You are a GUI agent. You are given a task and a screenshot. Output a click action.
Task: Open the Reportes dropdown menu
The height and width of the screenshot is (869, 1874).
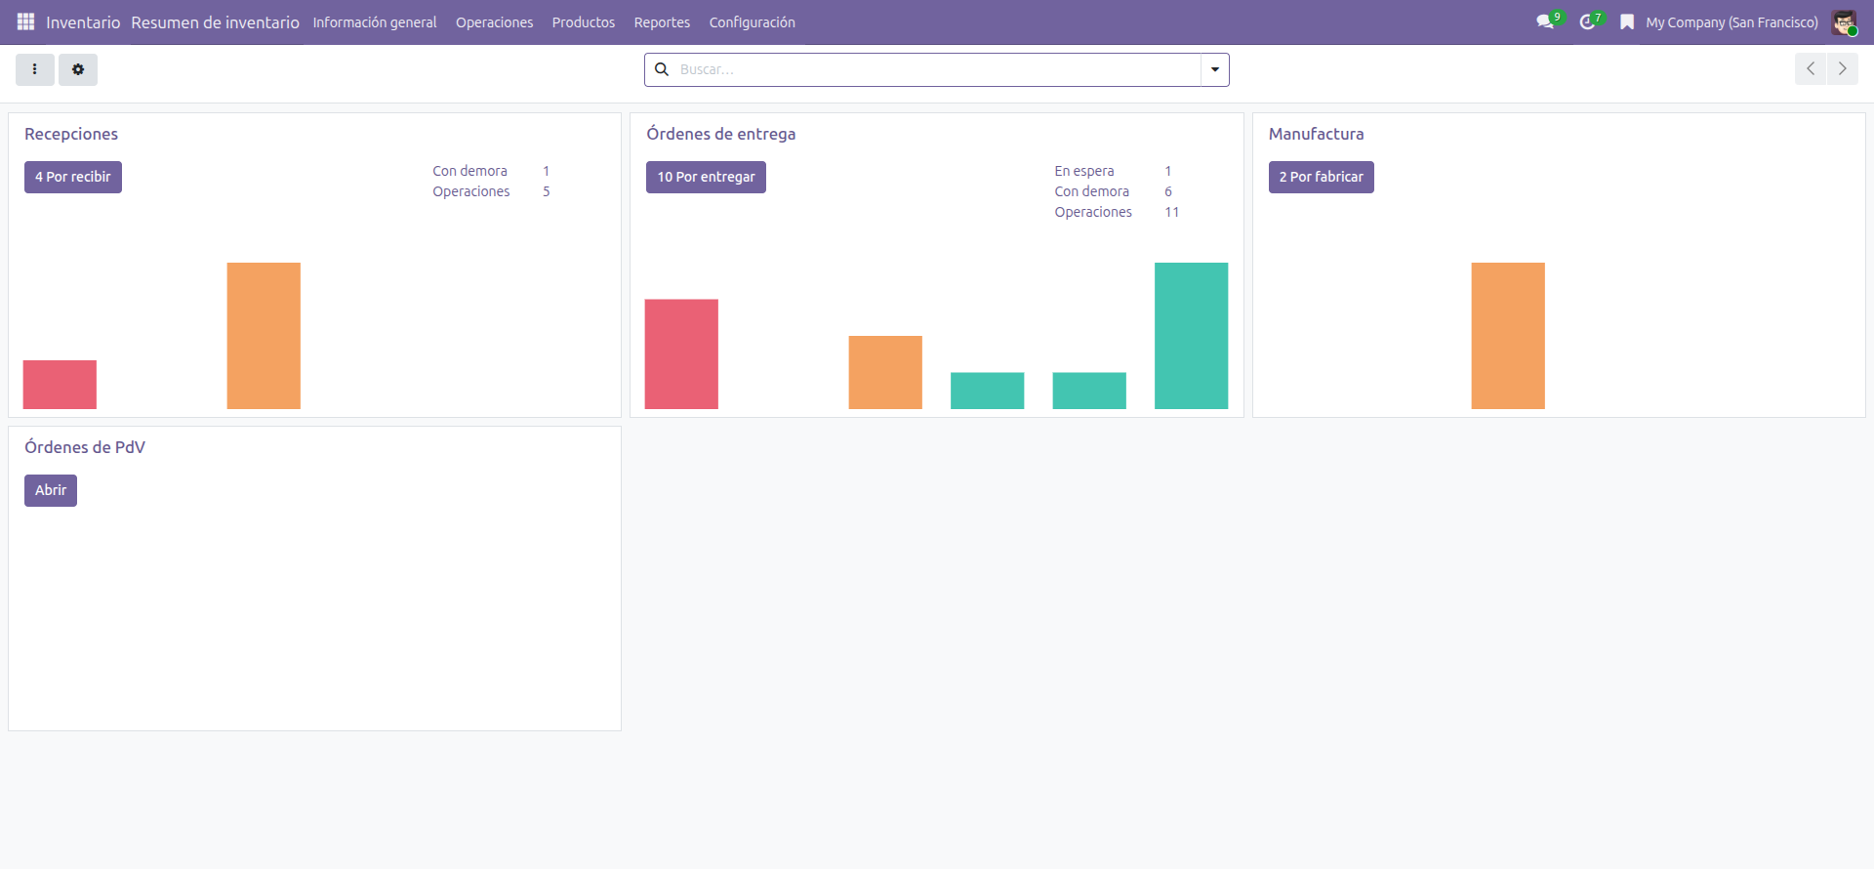point(662,22)
